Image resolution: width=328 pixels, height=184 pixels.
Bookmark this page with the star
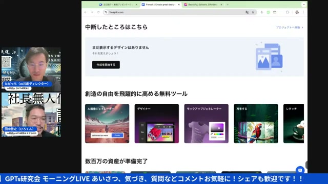coord(253,12)
